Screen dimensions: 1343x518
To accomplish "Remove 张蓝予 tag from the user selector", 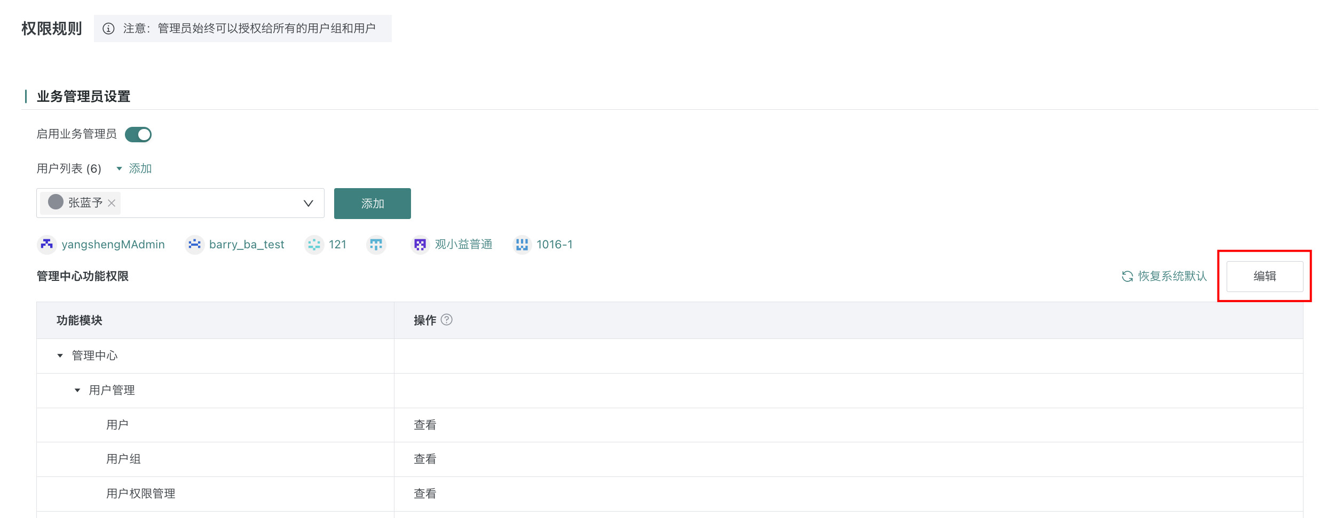I will pos(112,203).
